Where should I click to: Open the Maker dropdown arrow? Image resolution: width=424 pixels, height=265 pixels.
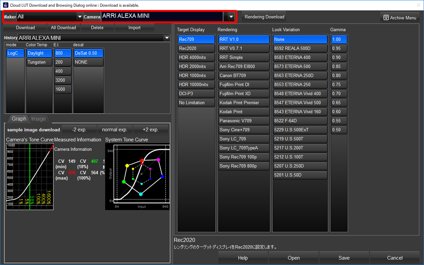pos(79,17)
